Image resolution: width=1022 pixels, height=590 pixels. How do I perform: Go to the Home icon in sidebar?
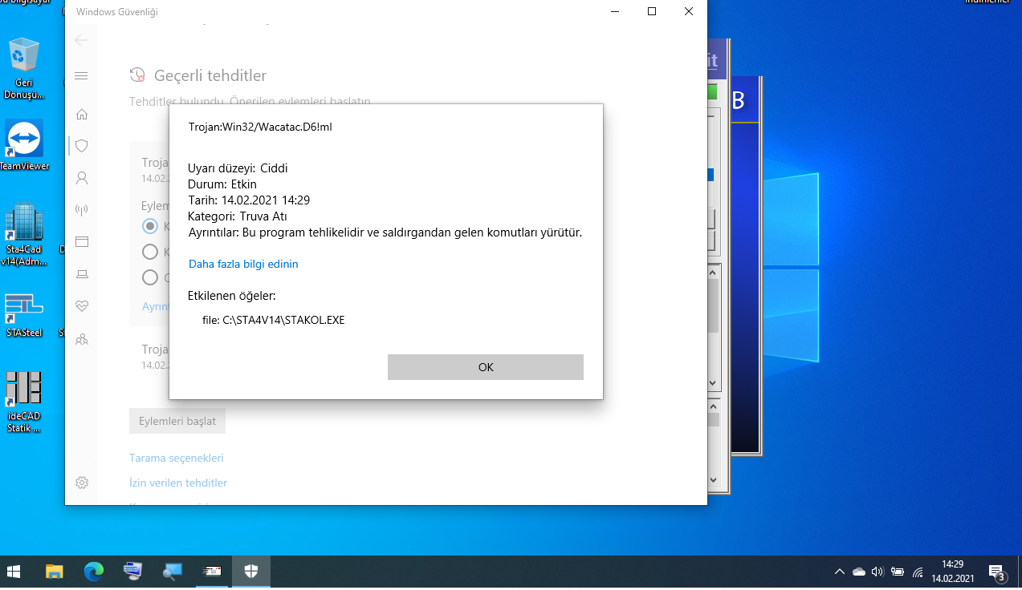click(81, 114)
